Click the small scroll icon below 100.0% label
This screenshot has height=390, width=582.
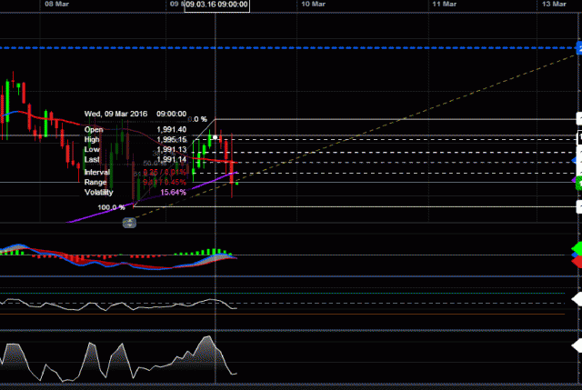pyautogui.click(x=130, y=223)
